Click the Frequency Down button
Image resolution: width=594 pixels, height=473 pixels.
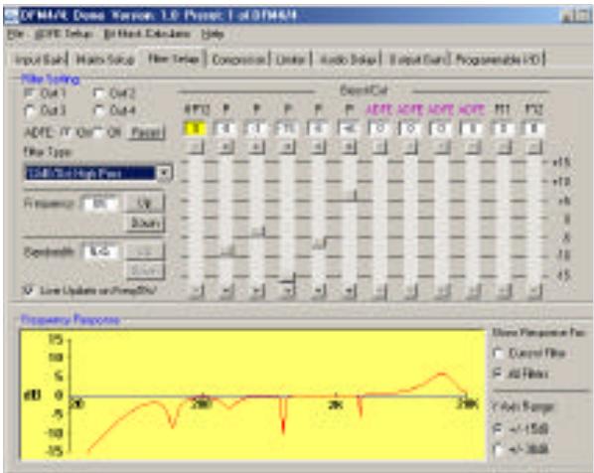coord(144,224)
